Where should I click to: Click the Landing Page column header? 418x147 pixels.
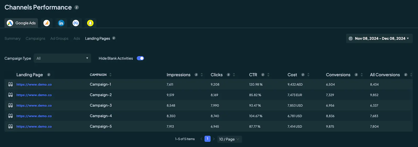30,75
